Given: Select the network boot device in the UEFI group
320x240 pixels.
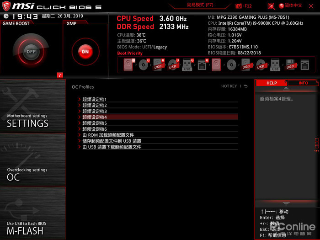Looking at the screenshot, I should point(201,65).
